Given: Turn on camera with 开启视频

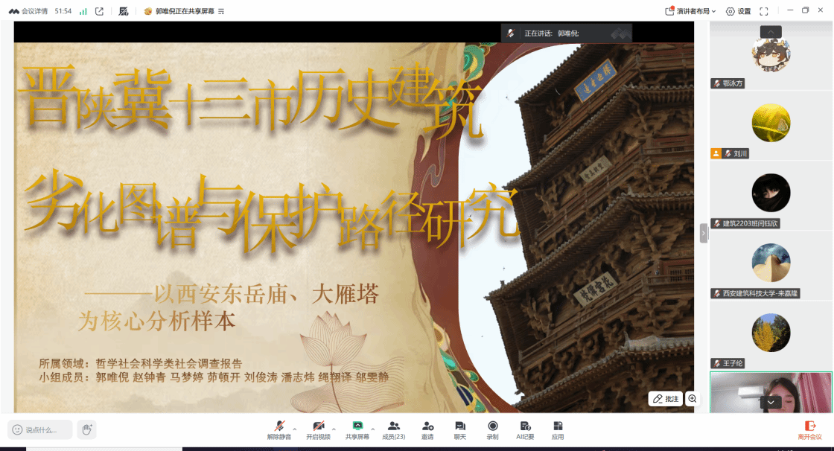Looking at the screenshot, I should click(318, 429).
